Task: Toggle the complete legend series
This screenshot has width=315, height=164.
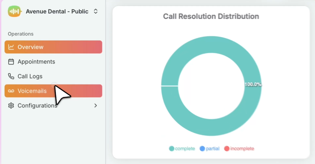Action: point(185,149)
